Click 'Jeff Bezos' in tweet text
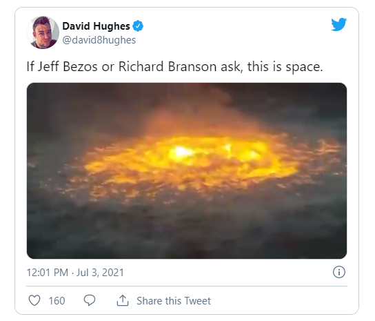 click(x=68, y=66)
